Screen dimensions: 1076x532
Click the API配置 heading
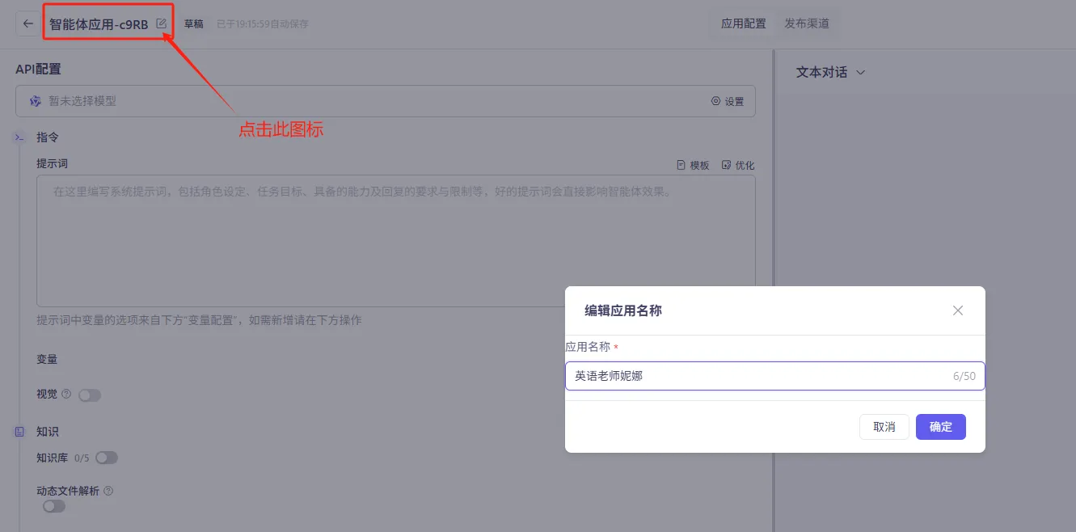coord(38,70)
